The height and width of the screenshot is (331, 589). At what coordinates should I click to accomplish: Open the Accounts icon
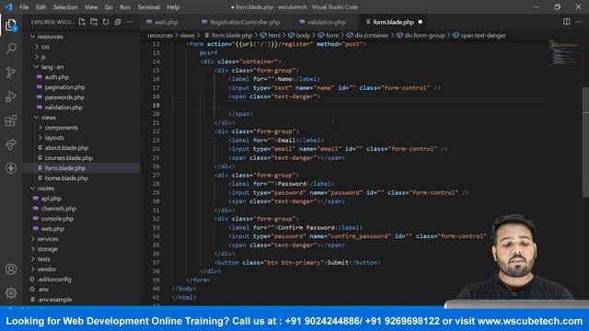[11, 269]
